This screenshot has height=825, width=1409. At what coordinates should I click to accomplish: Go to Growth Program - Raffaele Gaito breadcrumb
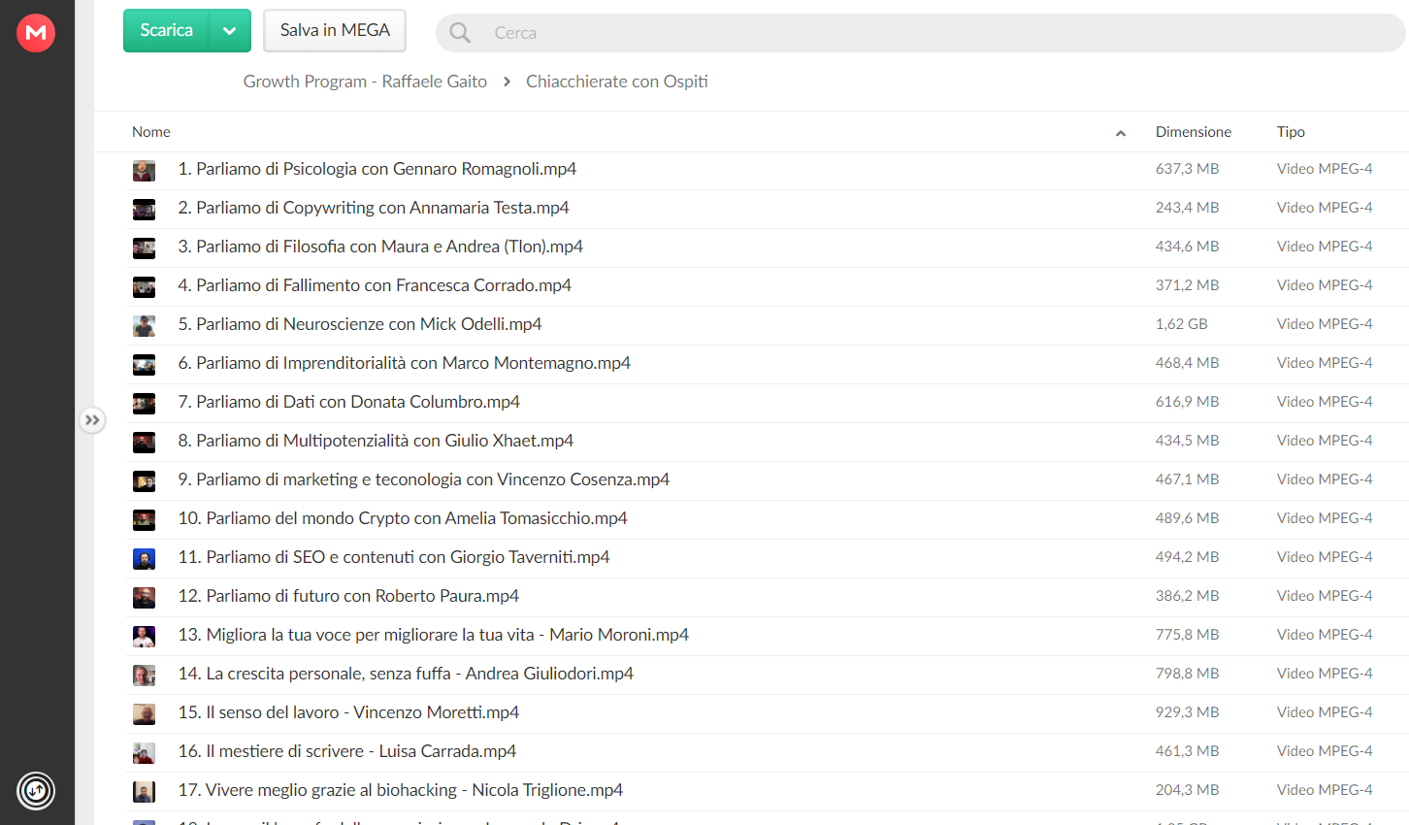coord(365,82)
